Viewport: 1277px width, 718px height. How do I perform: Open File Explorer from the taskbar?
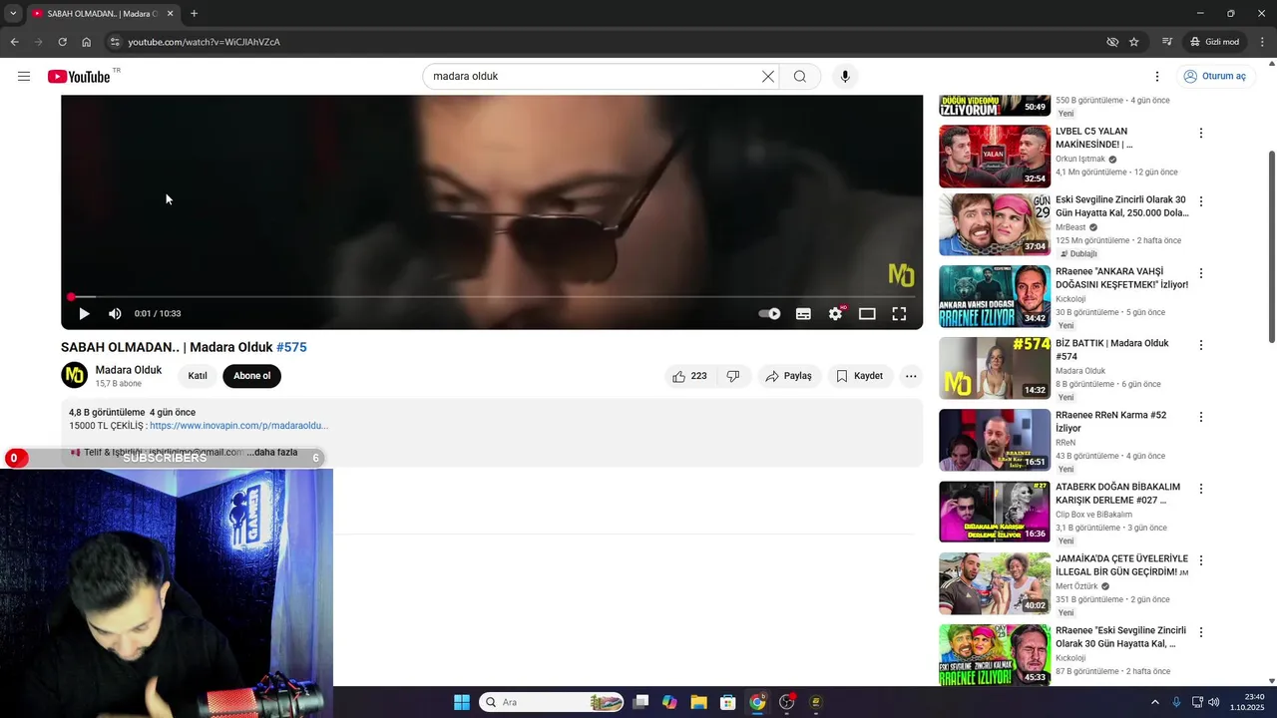(x=698, y=702)
